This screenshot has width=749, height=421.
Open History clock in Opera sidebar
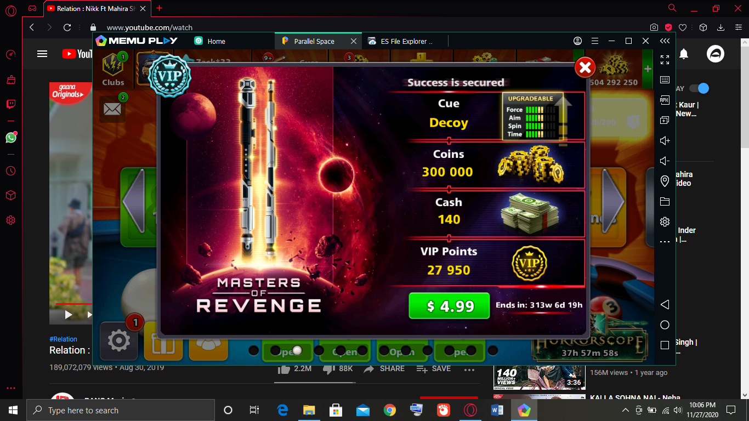coord(10,171)
